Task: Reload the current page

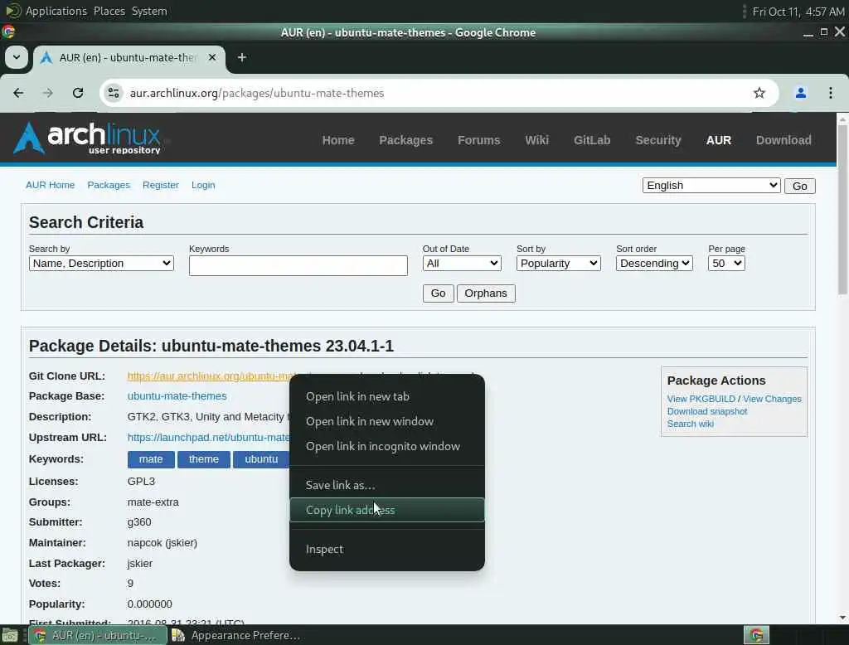Action: pyautogui.click(x=78, y=93)
